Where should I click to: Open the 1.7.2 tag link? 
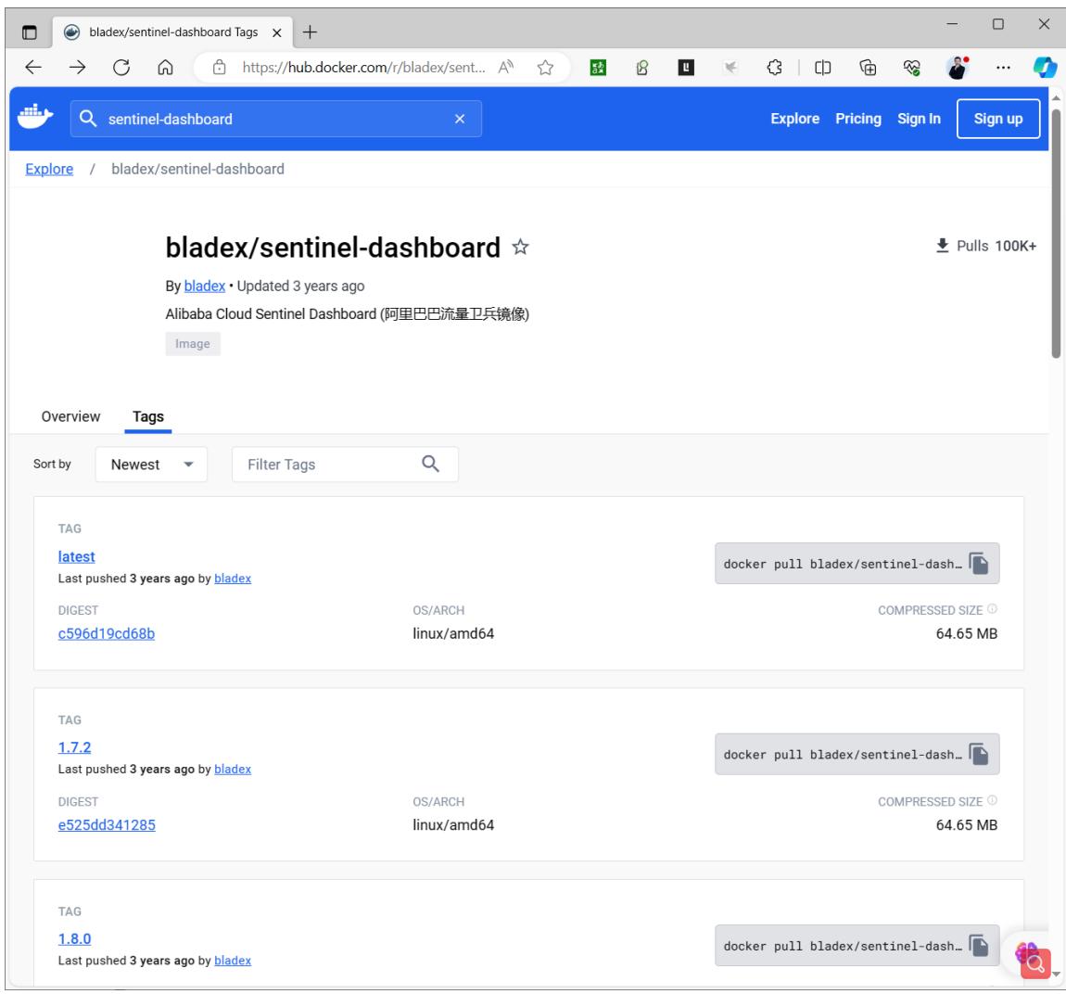(x=74, y=747)
